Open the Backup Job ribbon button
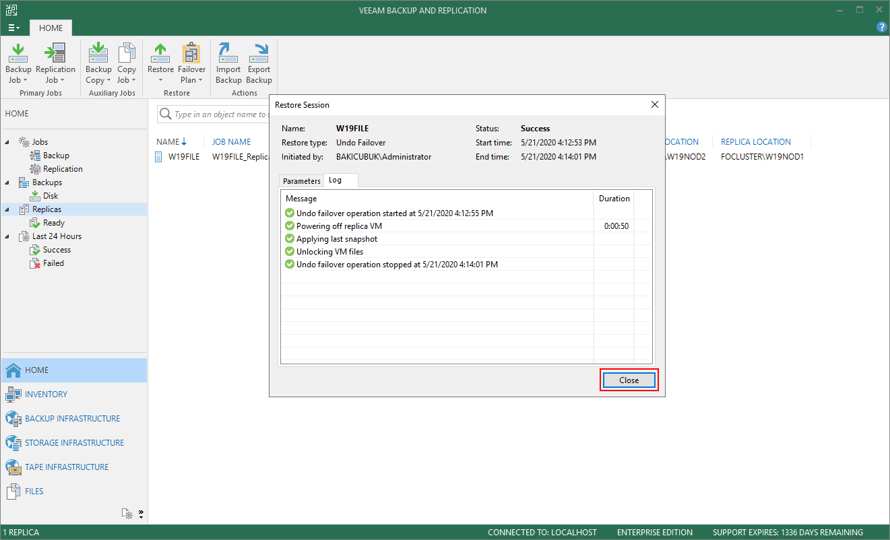890x540 pixels. (x=18, y=64)
